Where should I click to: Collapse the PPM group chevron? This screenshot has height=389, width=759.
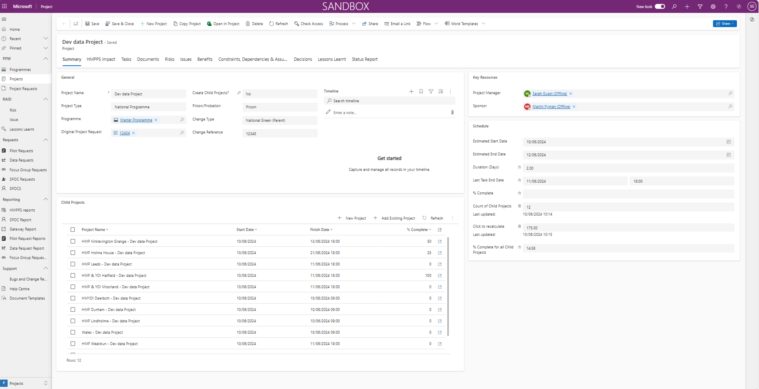coord(46,59)
